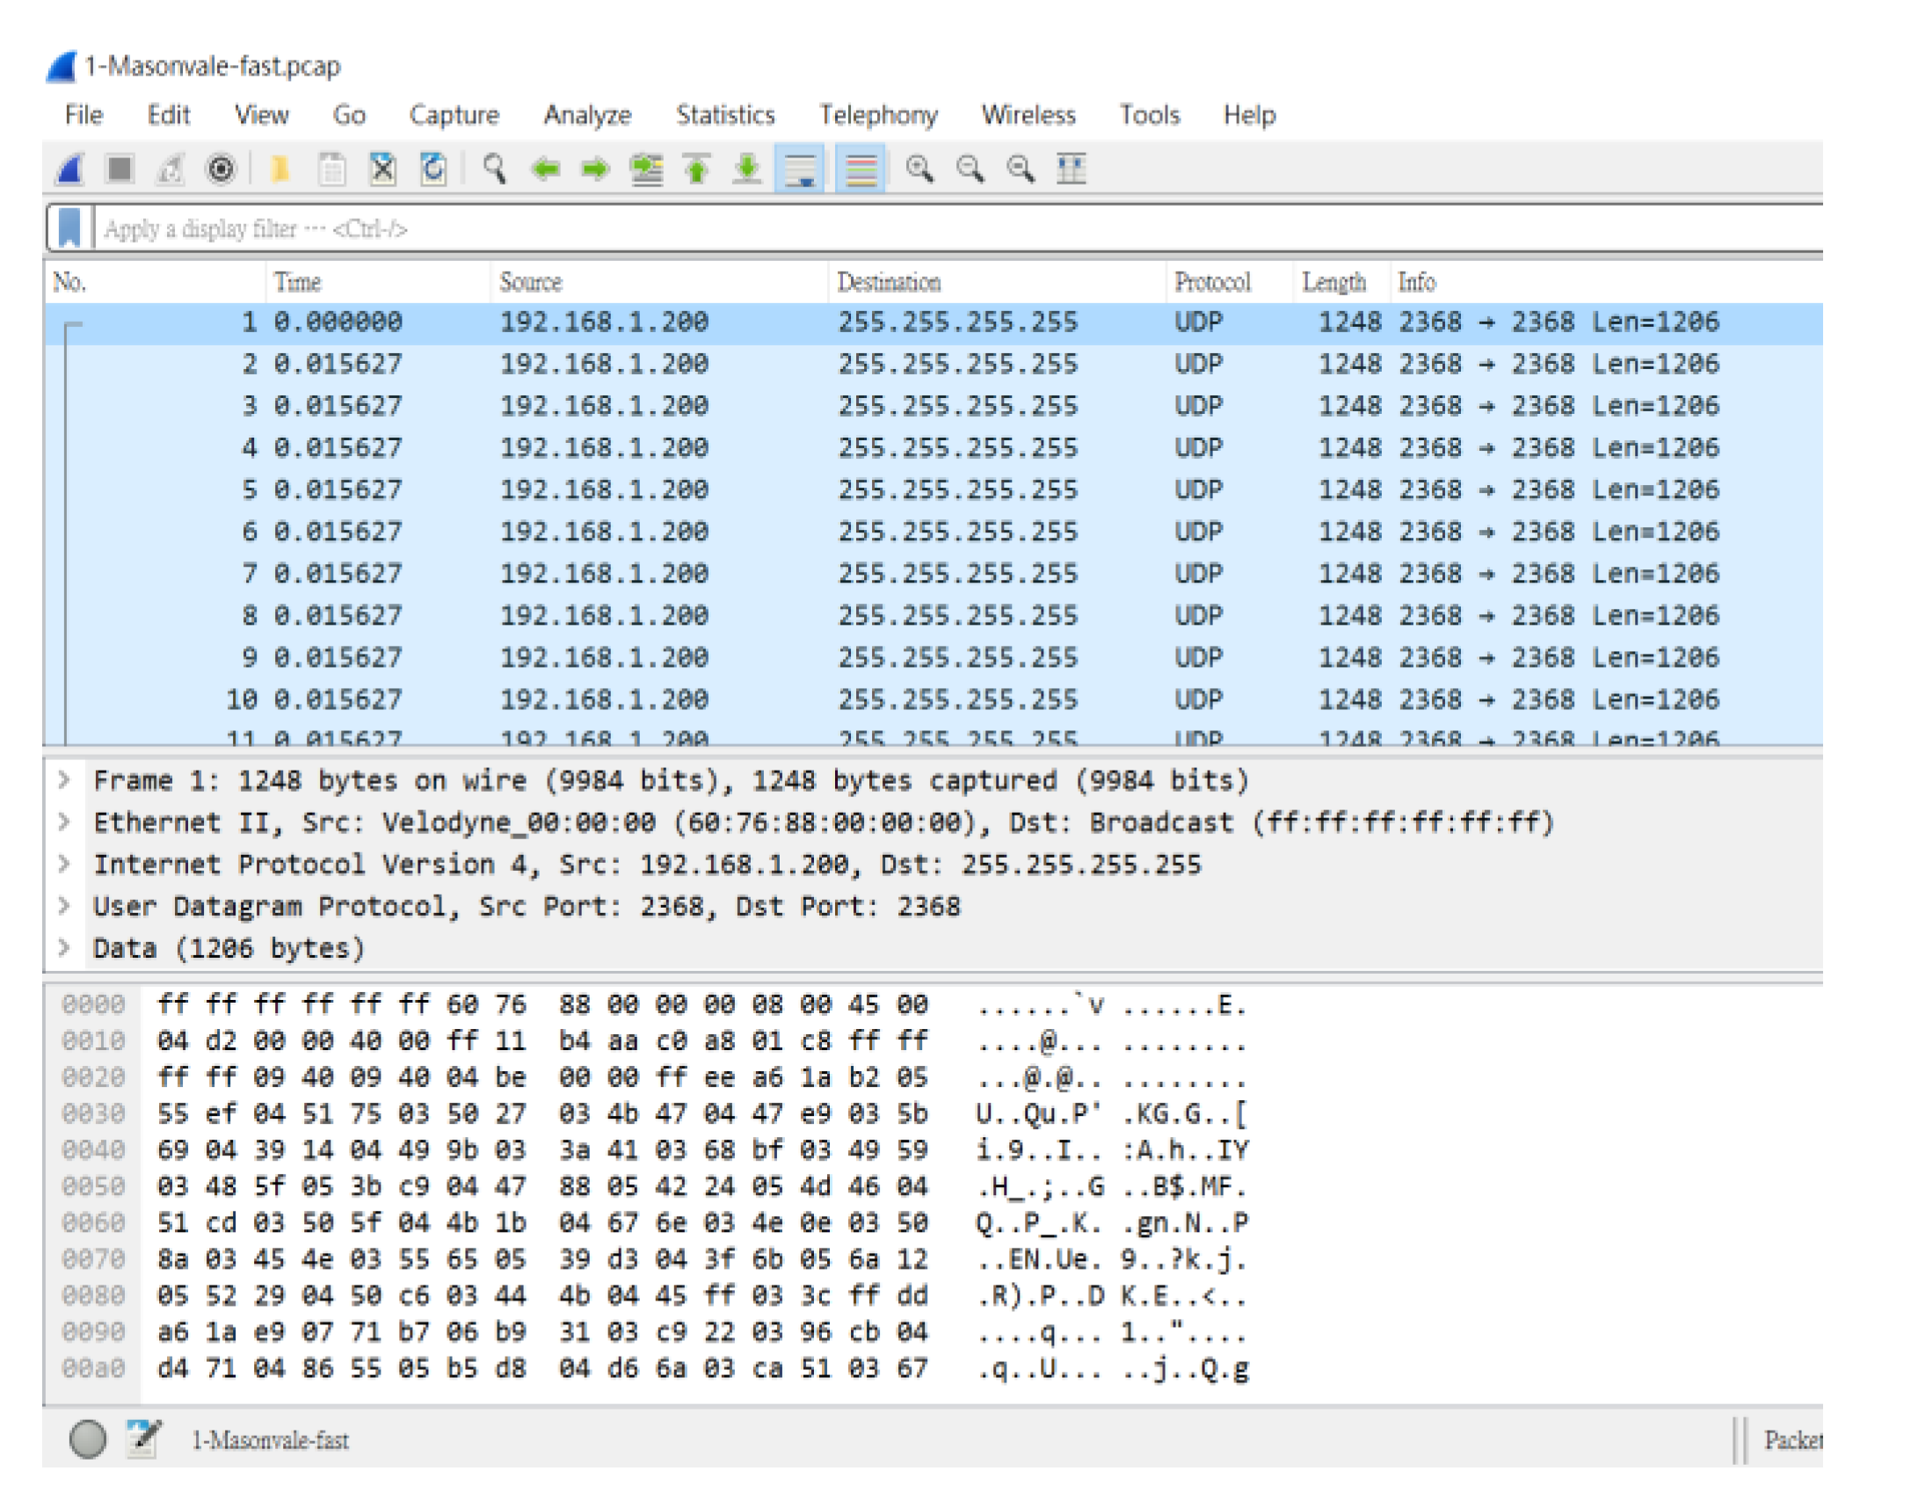1911x1507 pixels.
Task: Click the reload capture file icon
Action: point(433,169)
